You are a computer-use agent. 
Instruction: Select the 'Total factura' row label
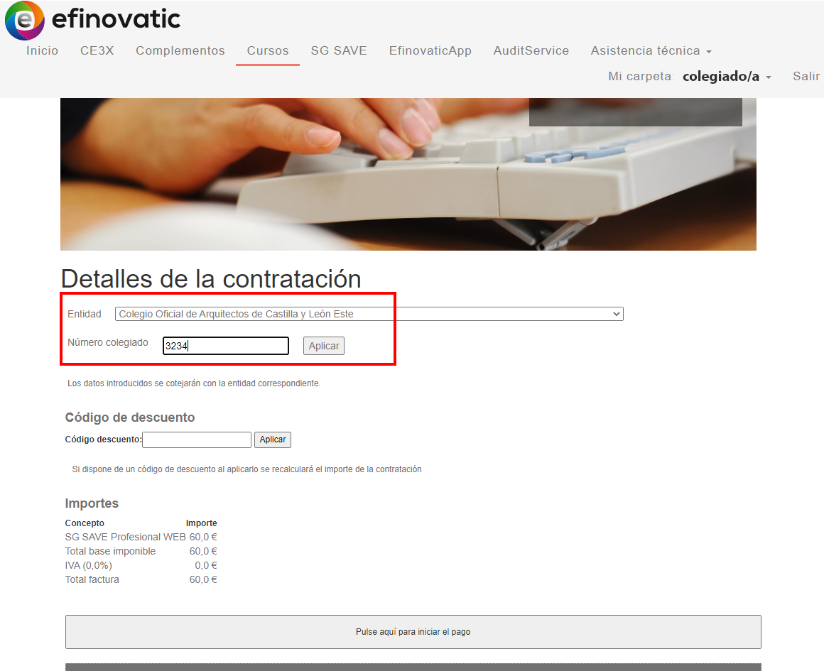click(92, 579)
